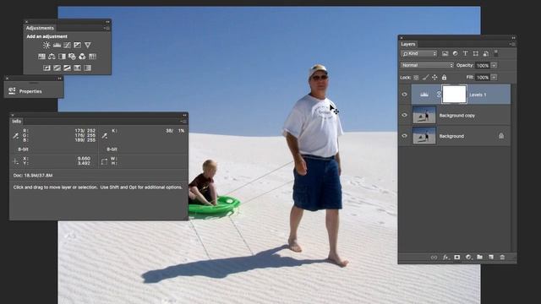Add an Invert adjustment
This screenshot has height=304, width=541.
[x=47, y=68]
